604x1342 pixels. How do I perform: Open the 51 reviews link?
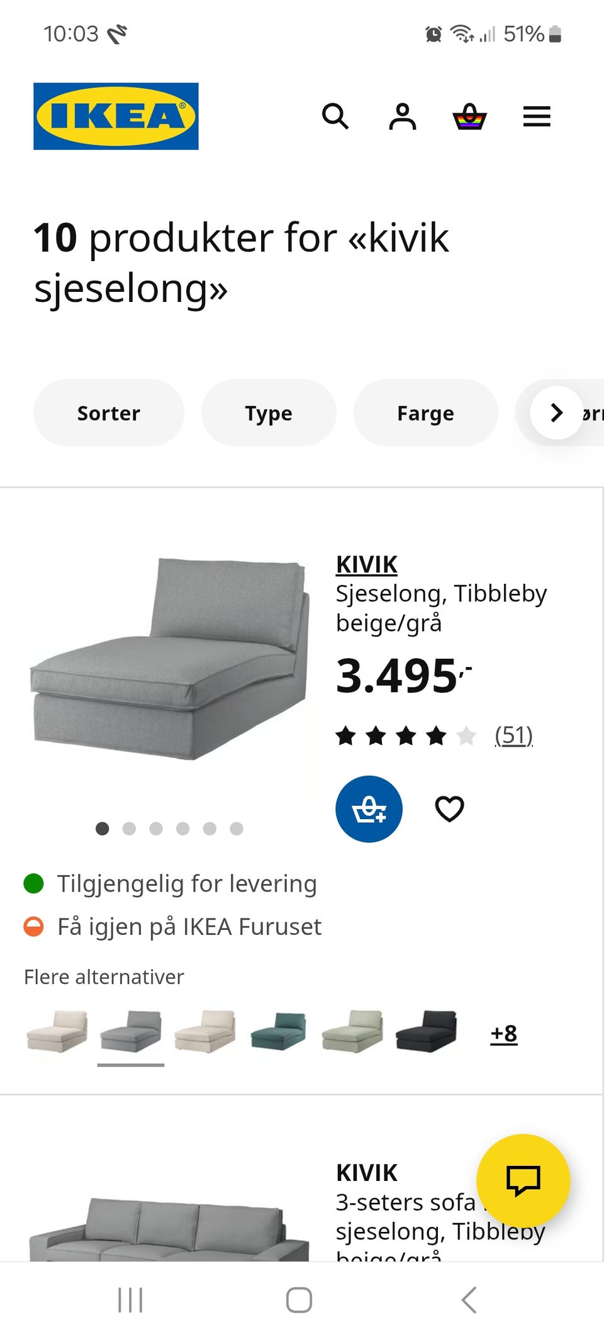pos(514,735)
